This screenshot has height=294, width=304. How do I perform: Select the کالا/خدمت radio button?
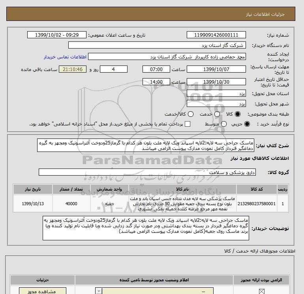tap(191, 114)
